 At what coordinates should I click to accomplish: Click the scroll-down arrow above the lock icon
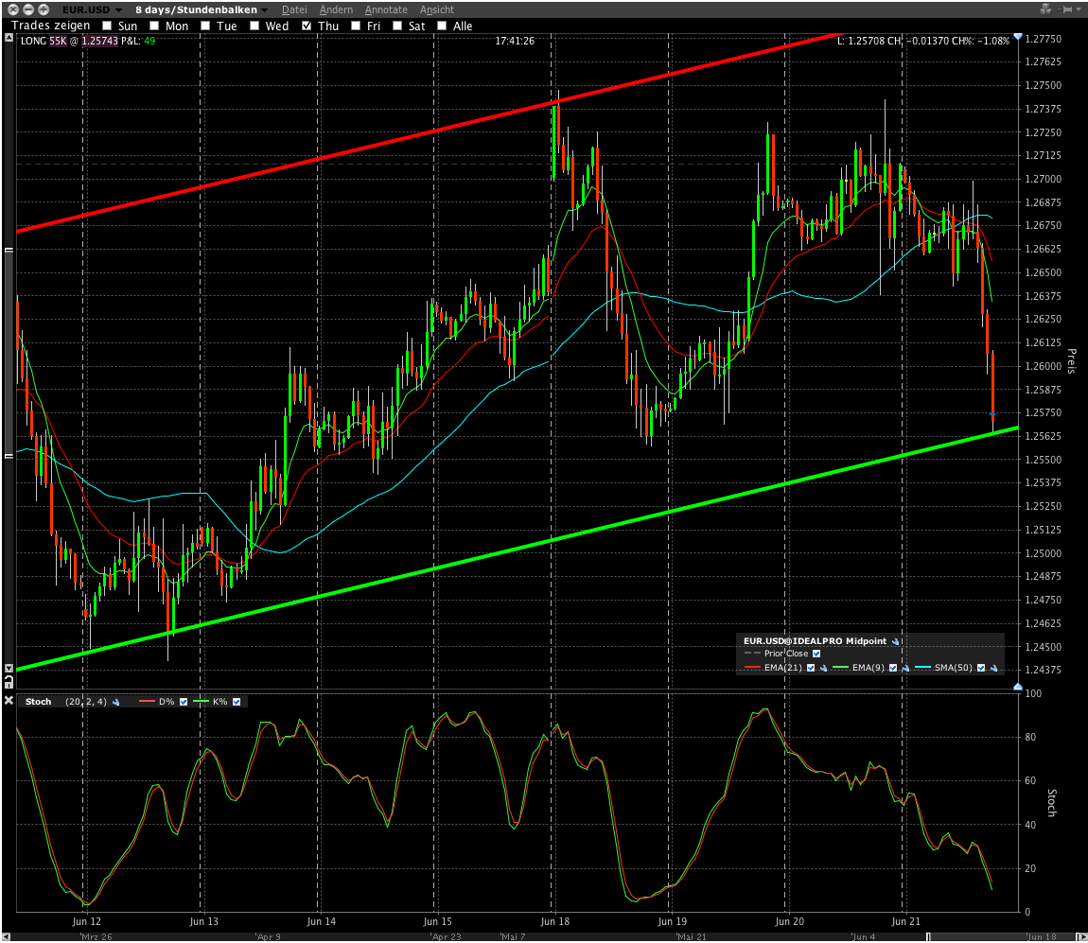(9, 668)
